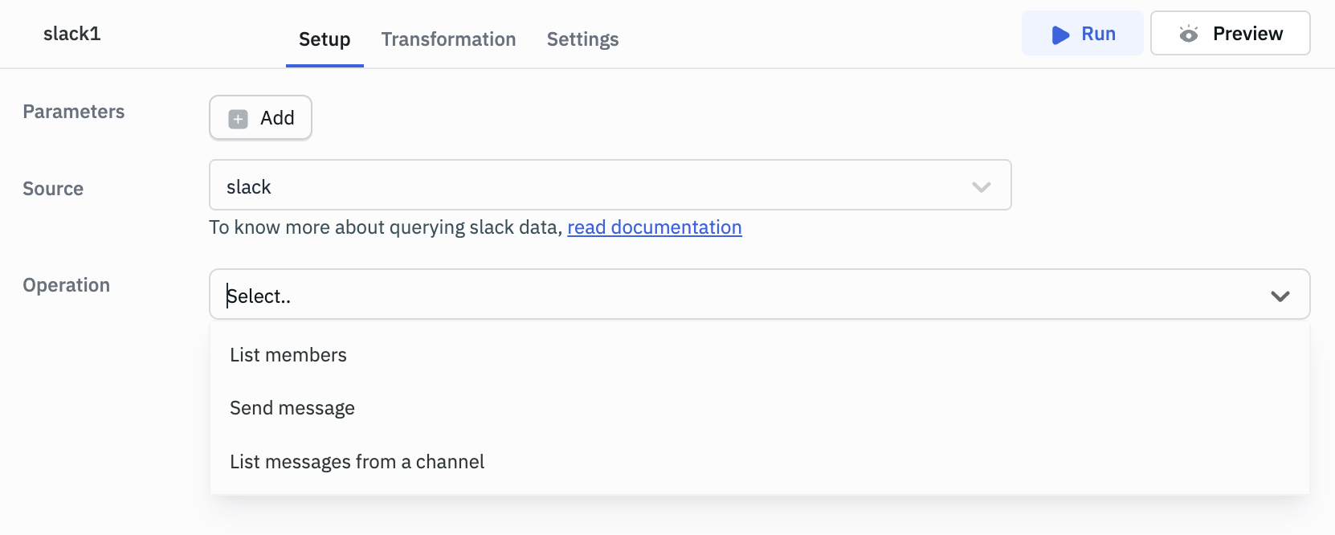Choose List members operation
Viewport: 1335px width, 535px height.
tap(288, 355)
